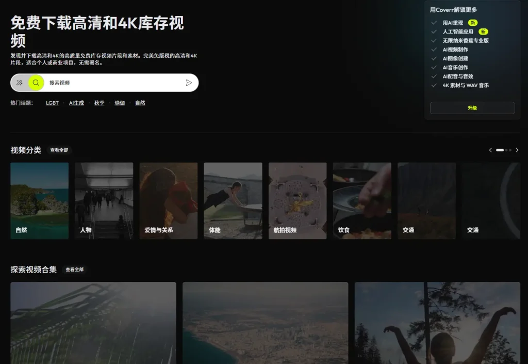Click the 4K 素材与 WAV 音乐 text
Screen dimensions: 528x364
click(466, 85)
